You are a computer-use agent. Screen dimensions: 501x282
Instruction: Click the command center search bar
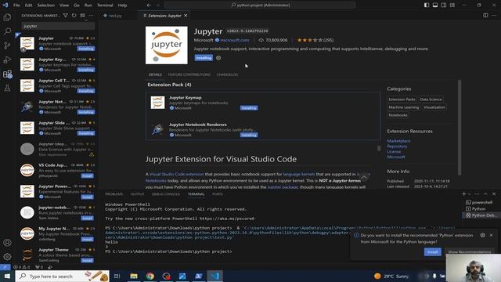pyautogui.click(x=260, y=5)
